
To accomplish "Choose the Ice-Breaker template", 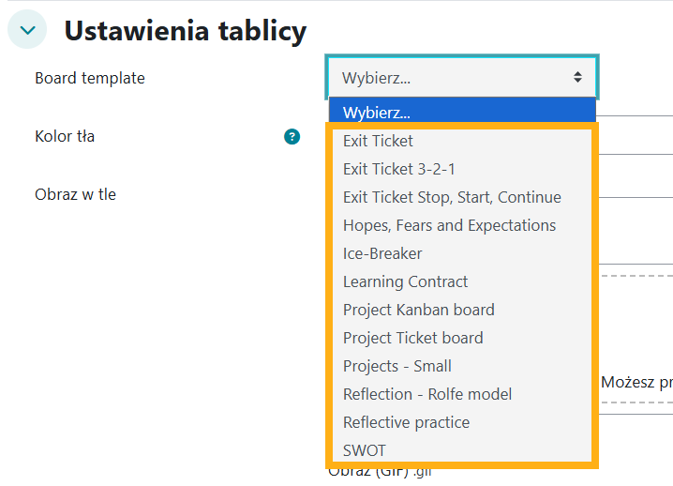I will 382,253.
